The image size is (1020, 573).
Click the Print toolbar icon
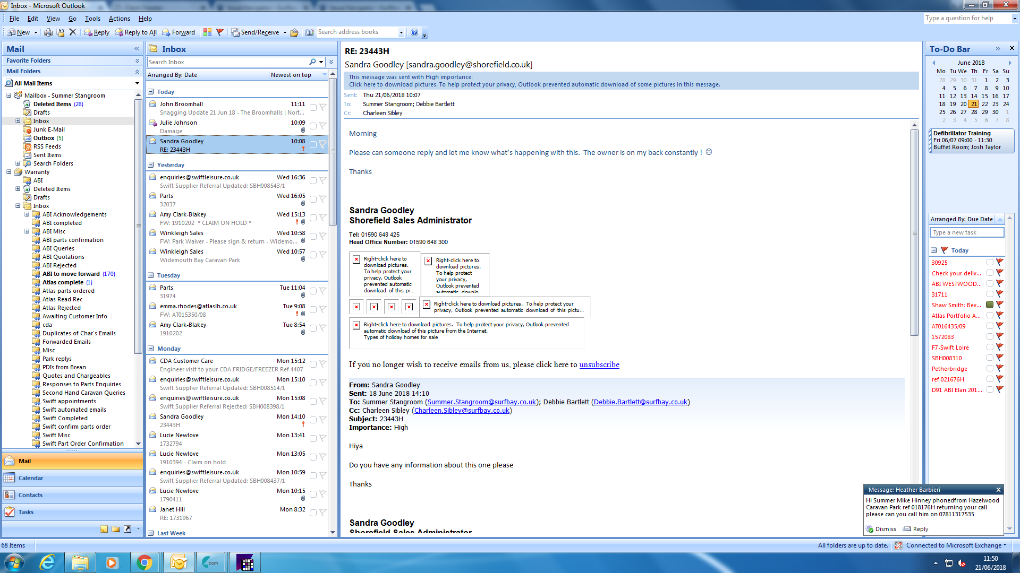tap(48, 32)
